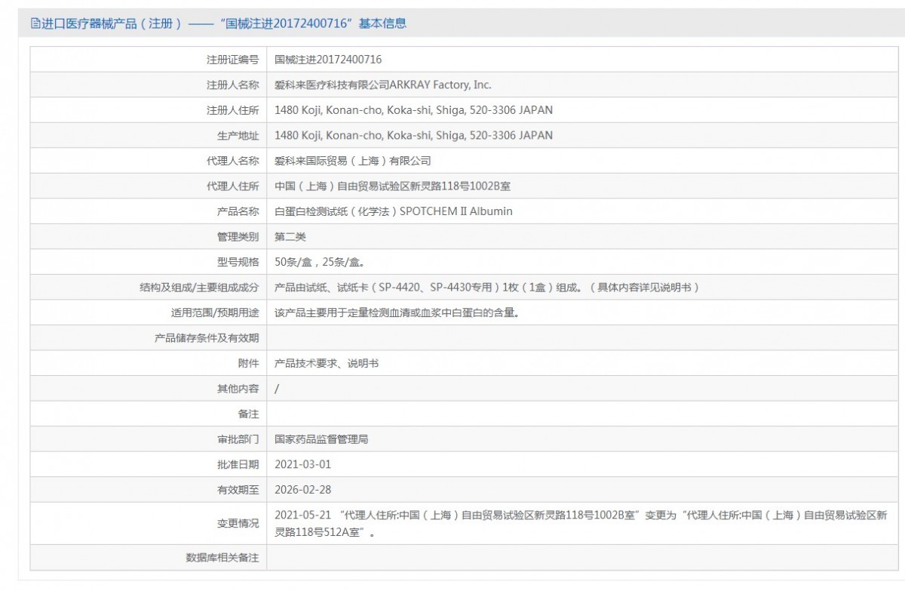Click the 变更情况 label
The image size is (905, 591).
point(238,523)
